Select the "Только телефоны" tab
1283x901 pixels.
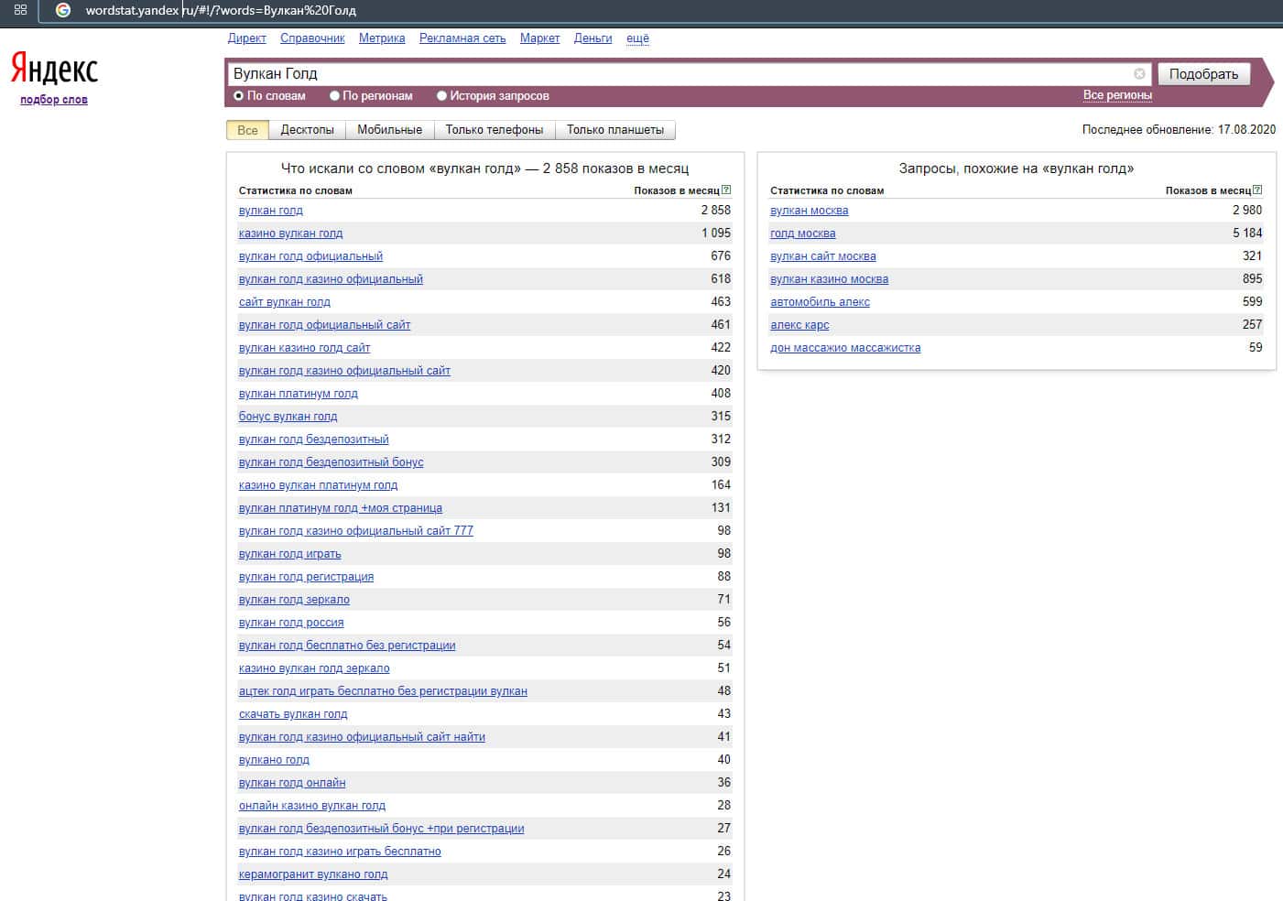coord(494,130)
